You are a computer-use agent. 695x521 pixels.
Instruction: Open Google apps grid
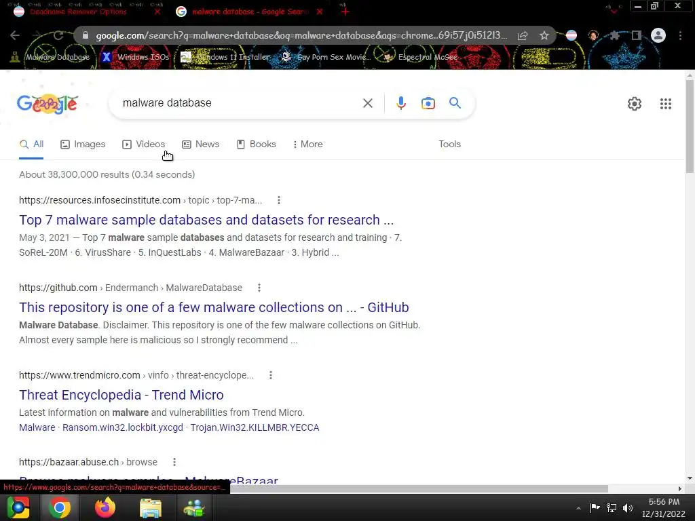click(665, 104)
